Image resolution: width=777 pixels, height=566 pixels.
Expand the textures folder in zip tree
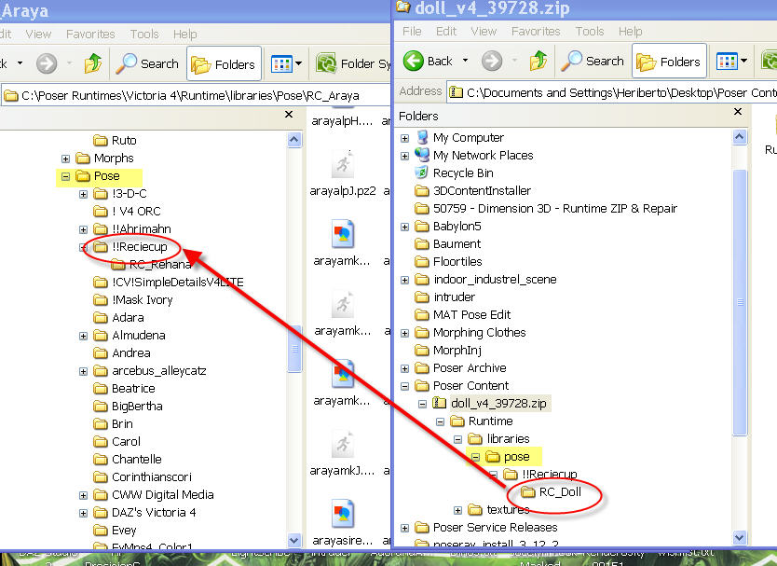coord(457,510)
